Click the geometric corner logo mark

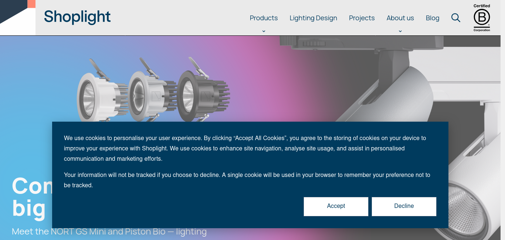(x=18, y=17)
